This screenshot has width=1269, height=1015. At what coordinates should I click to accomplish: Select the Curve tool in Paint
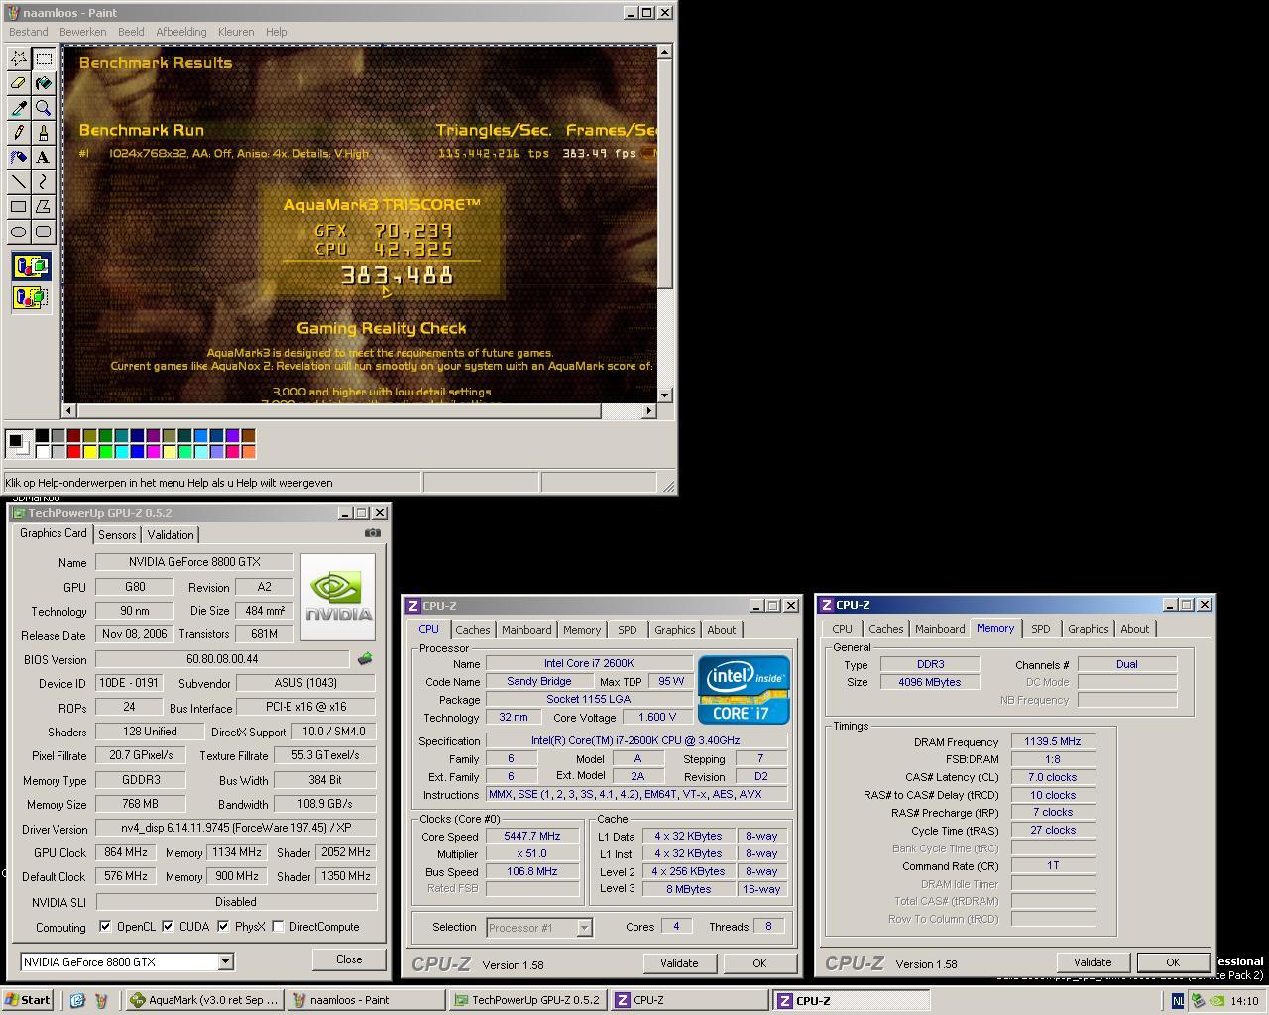pos(43,182)
